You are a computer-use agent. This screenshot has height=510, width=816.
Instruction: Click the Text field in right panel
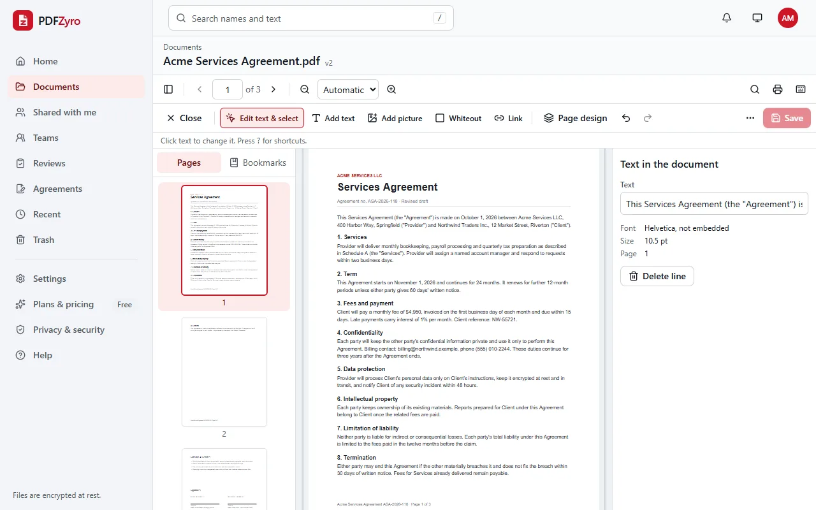[714, 204]
